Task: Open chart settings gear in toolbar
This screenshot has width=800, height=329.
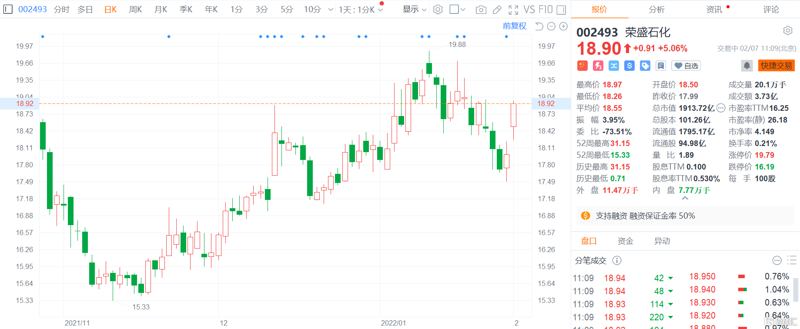Action: click(x=438, y=10)
